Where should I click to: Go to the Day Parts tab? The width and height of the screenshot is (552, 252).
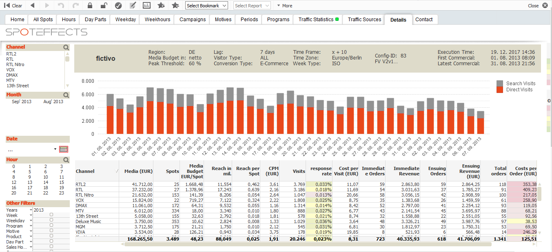pyautogui.click(x=95, y=20)
